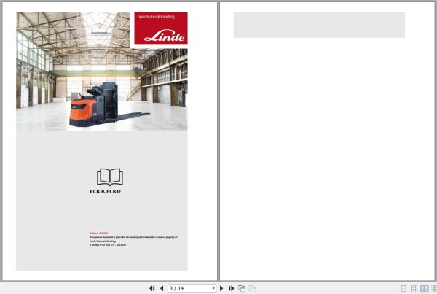Click the ECR30, ECR40 title text
Image resolution: width=437 pixels, height=294 pixels.
point(106,192)
